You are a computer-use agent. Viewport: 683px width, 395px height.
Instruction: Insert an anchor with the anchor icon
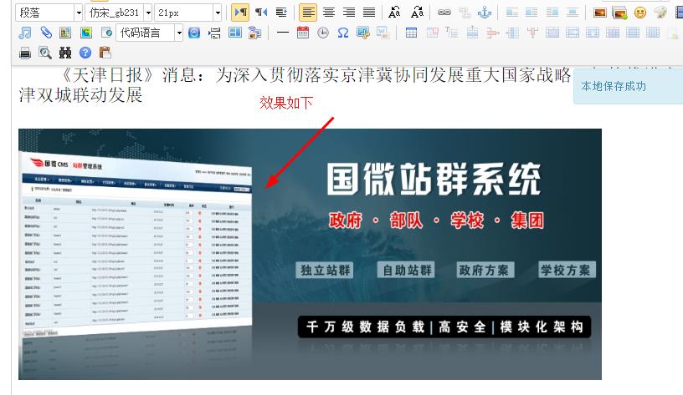484,13
